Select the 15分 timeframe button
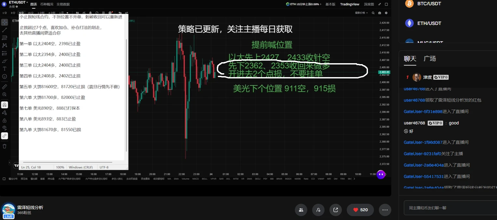497x220 pixels. [31, 13]
